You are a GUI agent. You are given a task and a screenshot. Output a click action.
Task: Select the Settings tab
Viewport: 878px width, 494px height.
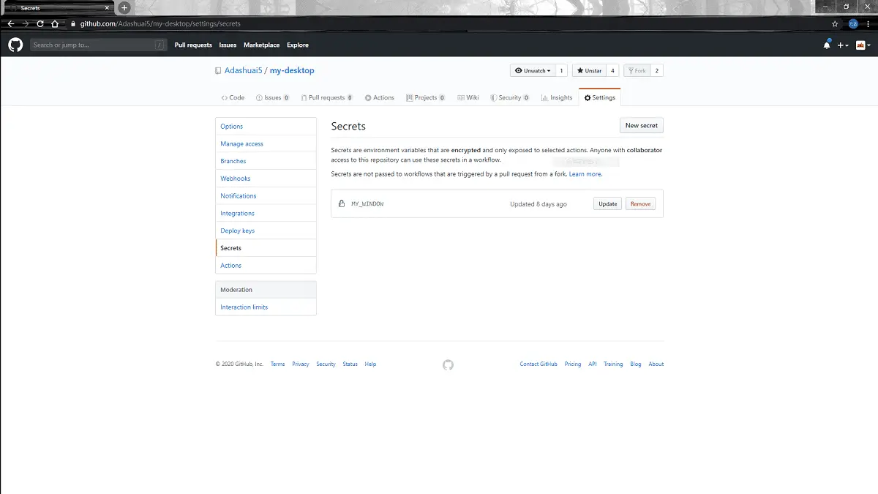coord(599,97)
